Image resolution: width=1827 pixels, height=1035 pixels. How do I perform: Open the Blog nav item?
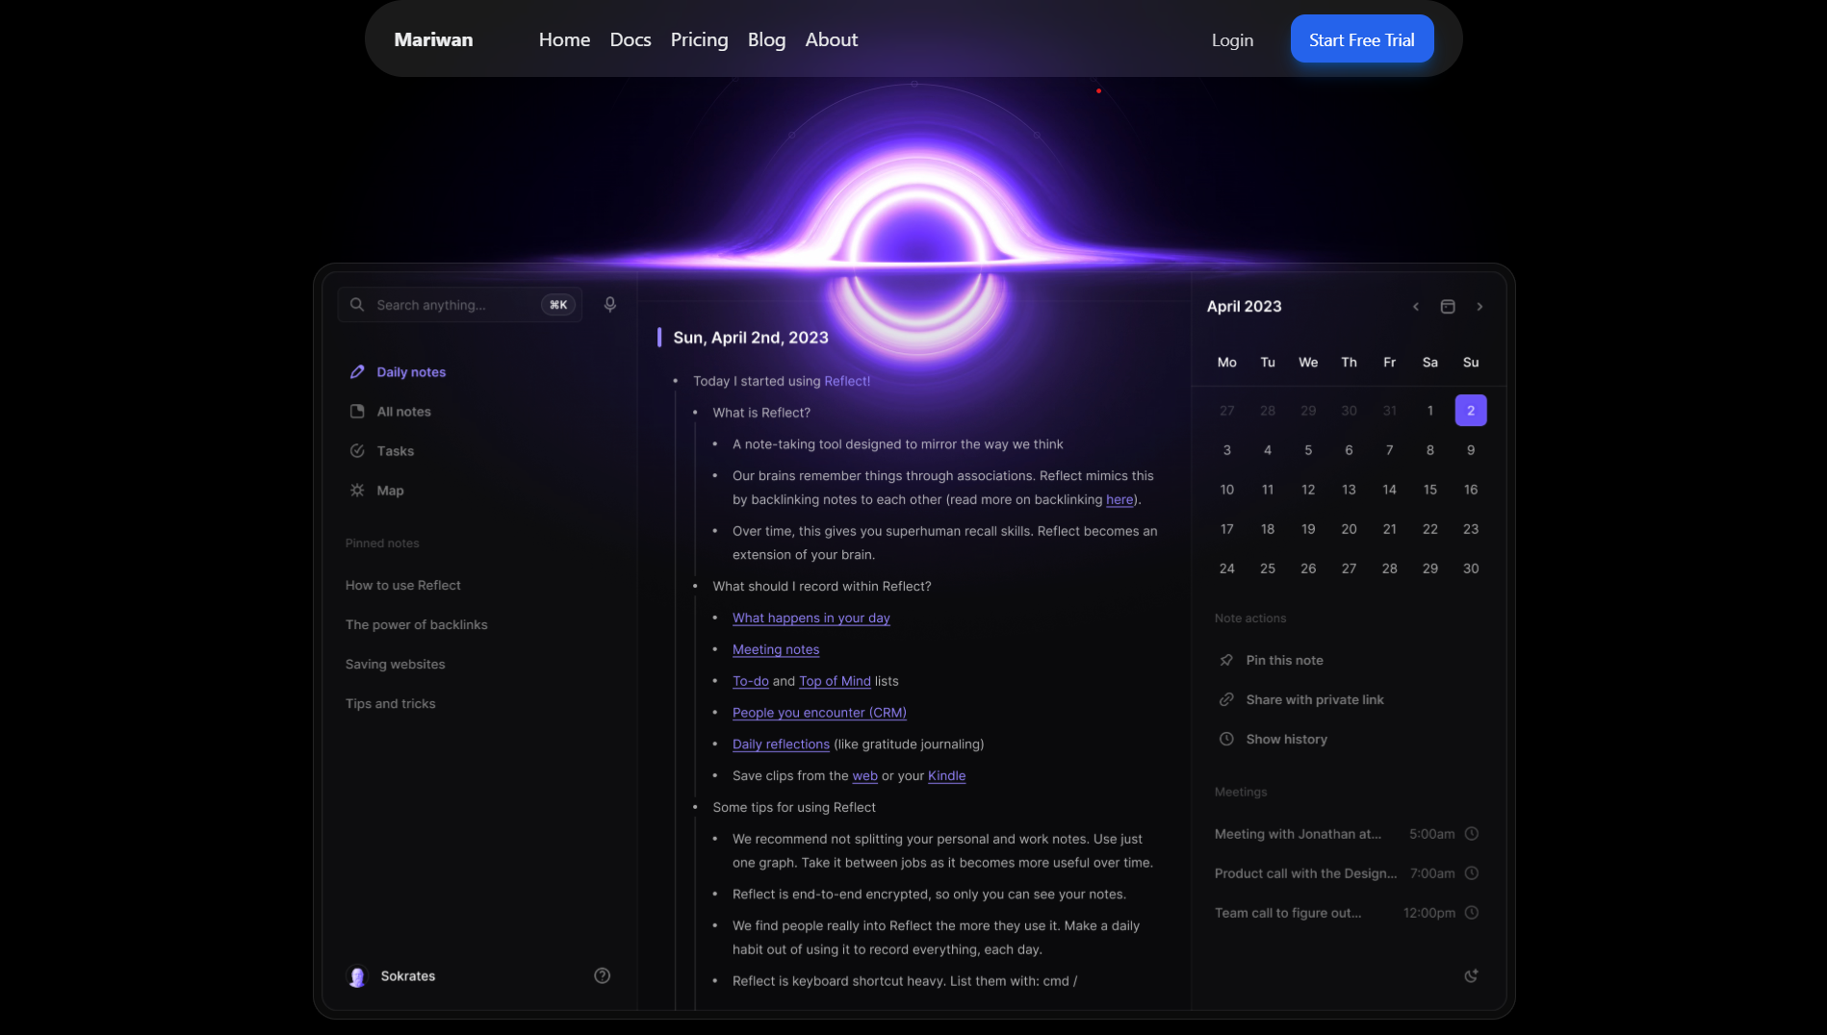(766, 39)
